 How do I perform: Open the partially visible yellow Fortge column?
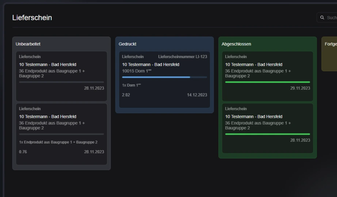[330, 44]
